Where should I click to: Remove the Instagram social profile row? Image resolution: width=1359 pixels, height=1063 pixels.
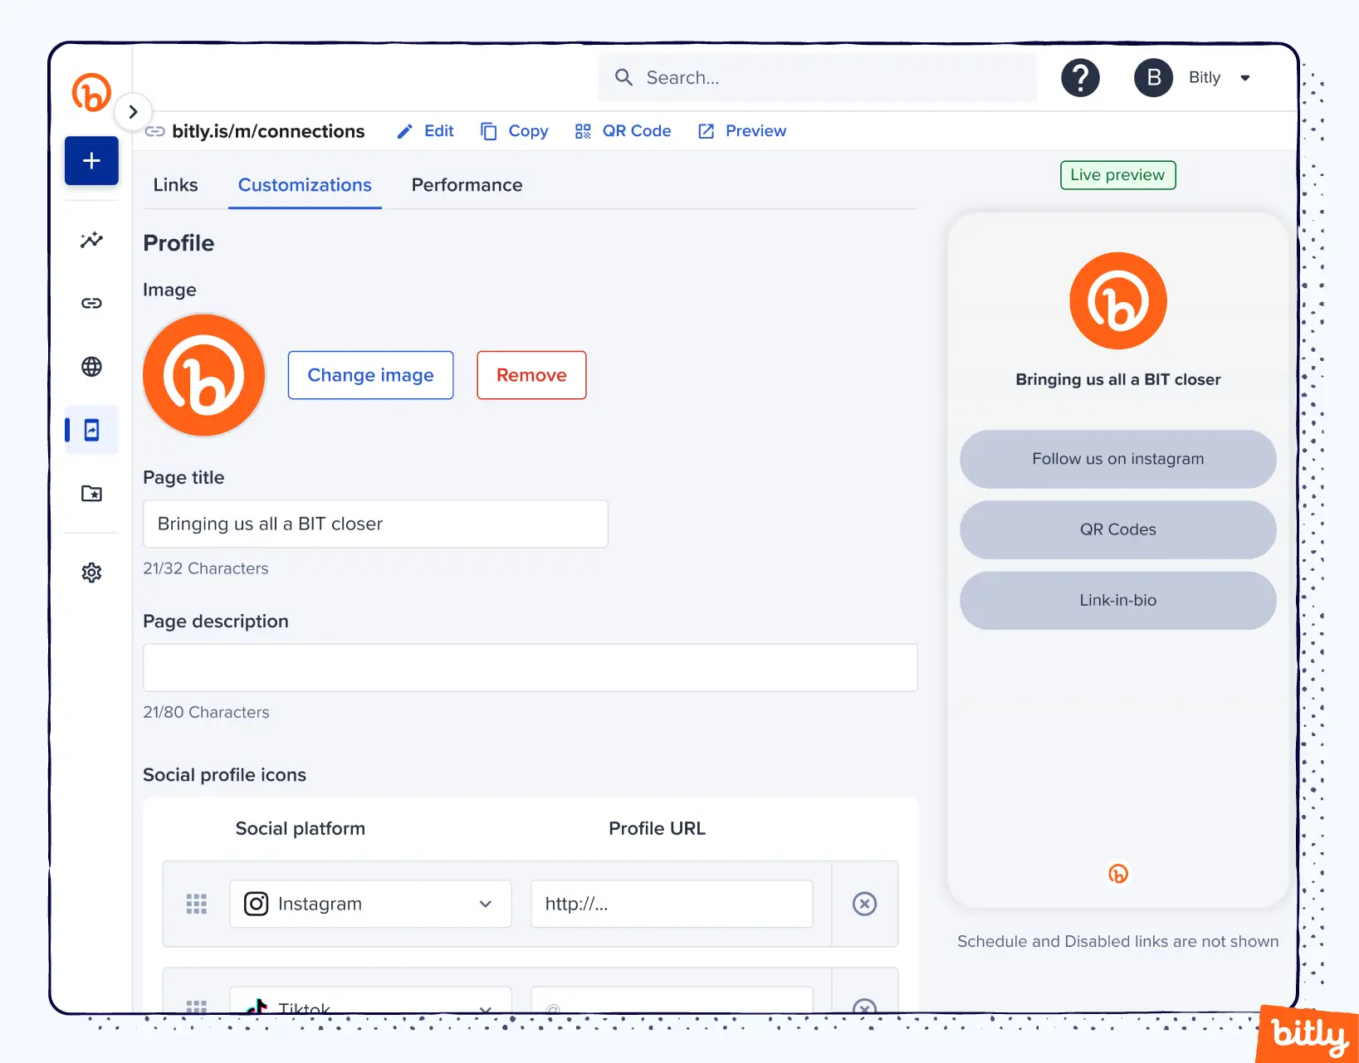click(864, 904)
